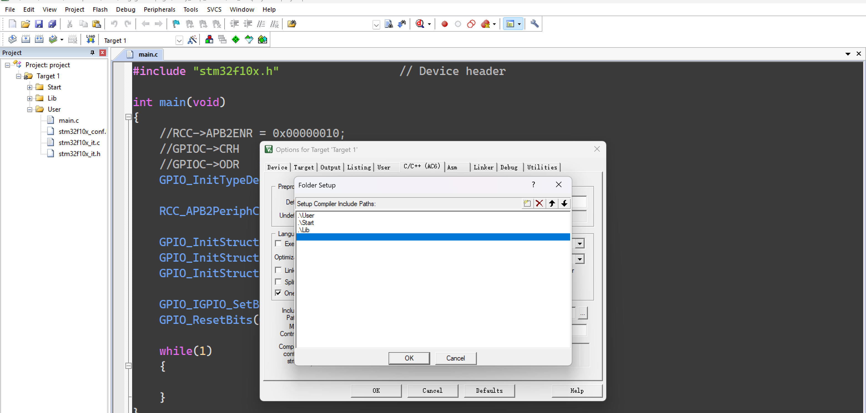Enable the Execute-only code checkbox
Screen dimensions: 866x413
coord(278,244)
